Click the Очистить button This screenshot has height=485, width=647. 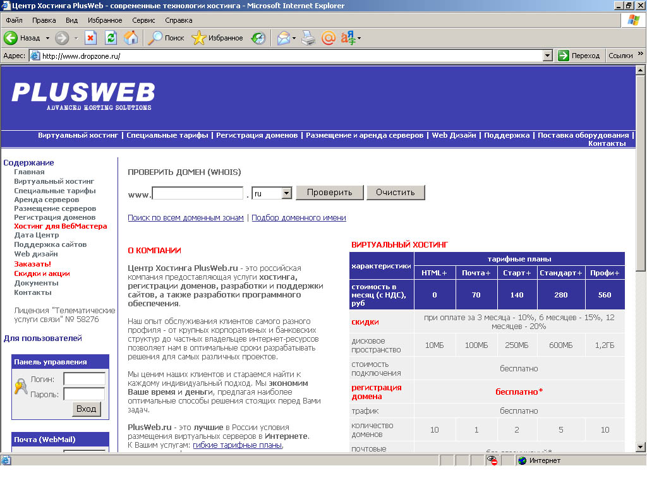(x=396, y=192)
